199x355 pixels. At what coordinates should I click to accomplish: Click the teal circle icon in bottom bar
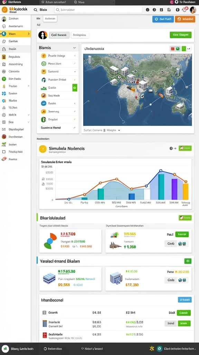click(x=160, y=349)
